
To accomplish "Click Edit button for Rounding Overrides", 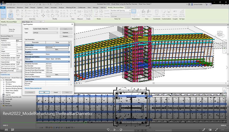I will point(57,50).
